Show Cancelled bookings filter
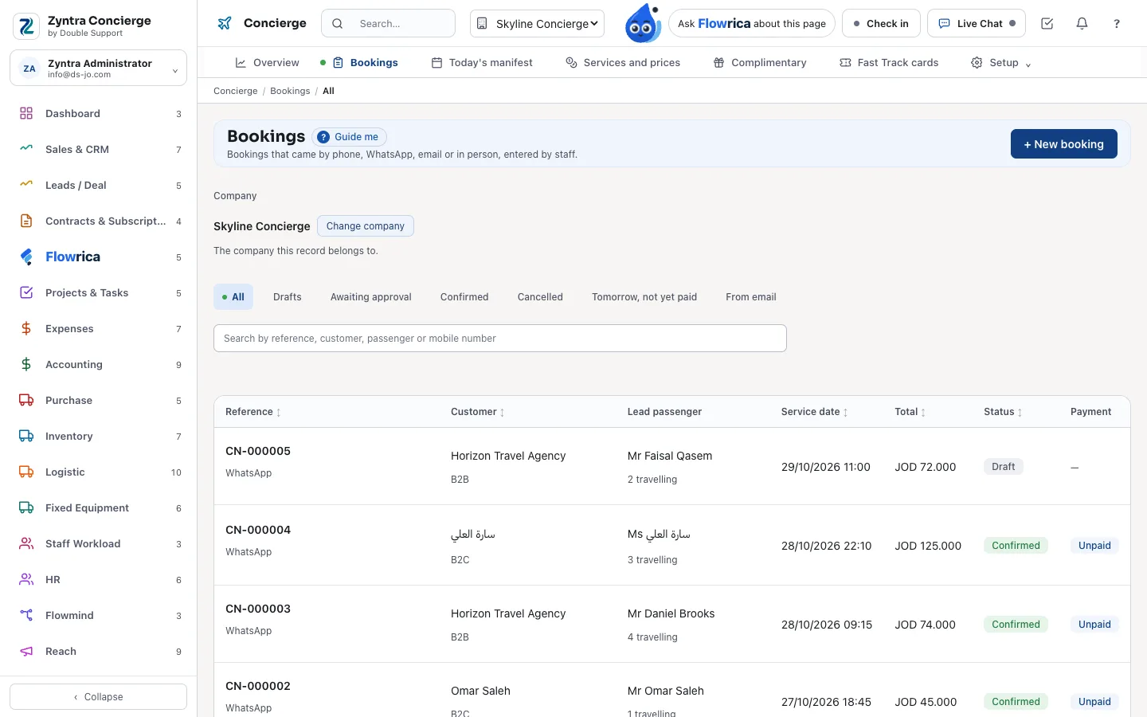This screenshot has width=1147, height=717. [x=540, y=297]
